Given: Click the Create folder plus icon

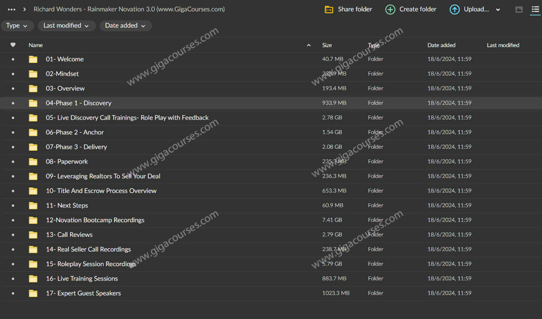Looking at the screenshot, I should (x=390, y=10).
